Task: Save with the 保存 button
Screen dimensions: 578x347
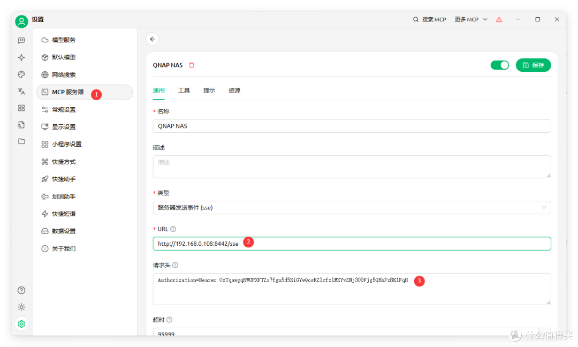Action: (533, 65)
